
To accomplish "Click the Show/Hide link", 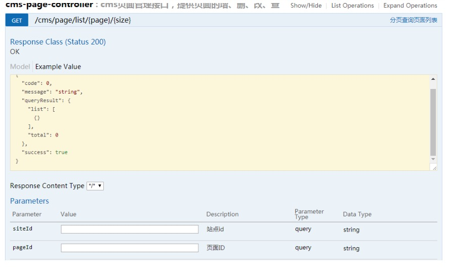I will pyautogui.click(x=306, y=6).
